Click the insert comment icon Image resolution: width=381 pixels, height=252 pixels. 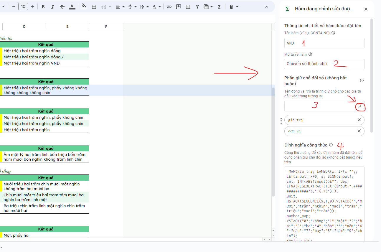178,7
